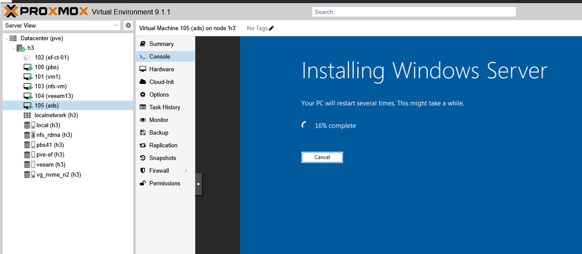Show the Snapshots section
The image size is (582, 254).
pyautogui.click(x=165, y=158)
